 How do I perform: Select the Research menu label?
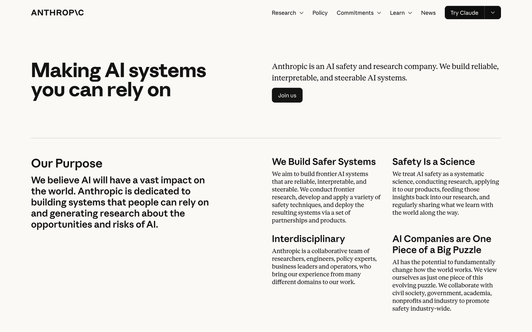(x=284, y=13)
